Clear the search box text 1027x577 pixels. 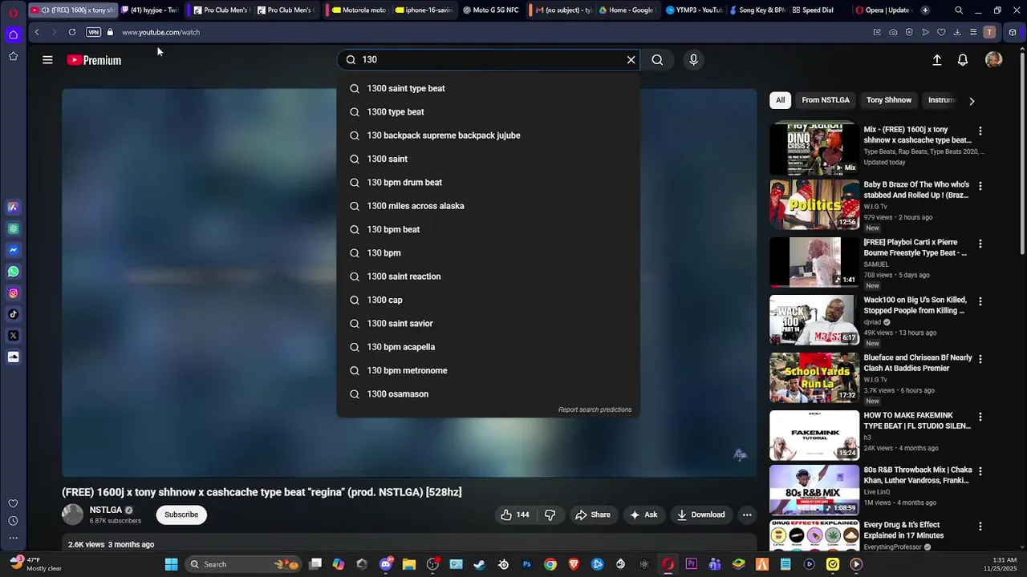(x=631, y=60)
